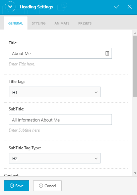Cancel the heading changes
Screen dimensions: 137x195
[47, 186]
